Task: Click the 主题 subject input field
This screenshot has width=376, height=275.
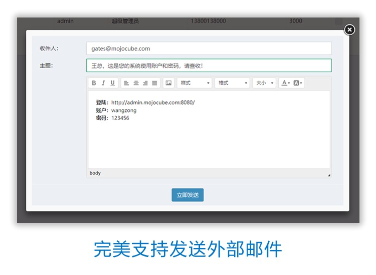Action: click(x=209, y=65)
